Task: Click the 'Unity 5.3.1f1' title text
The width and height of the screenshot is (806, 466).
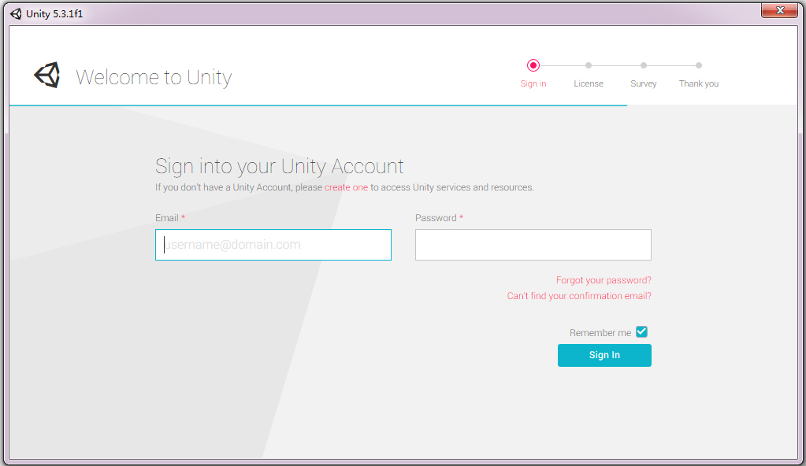Action: pos(54,14)
